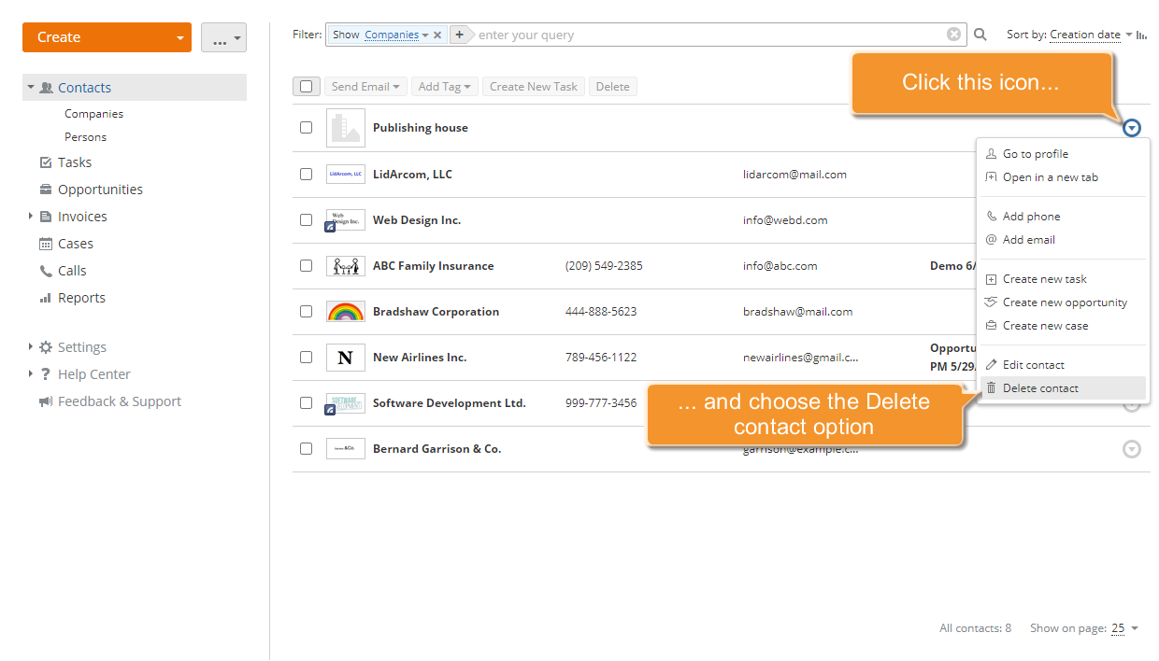The image size is (1159, 661).
Task: Enable the select-all checkbox above the list
Action: click(x=306, y=87)
